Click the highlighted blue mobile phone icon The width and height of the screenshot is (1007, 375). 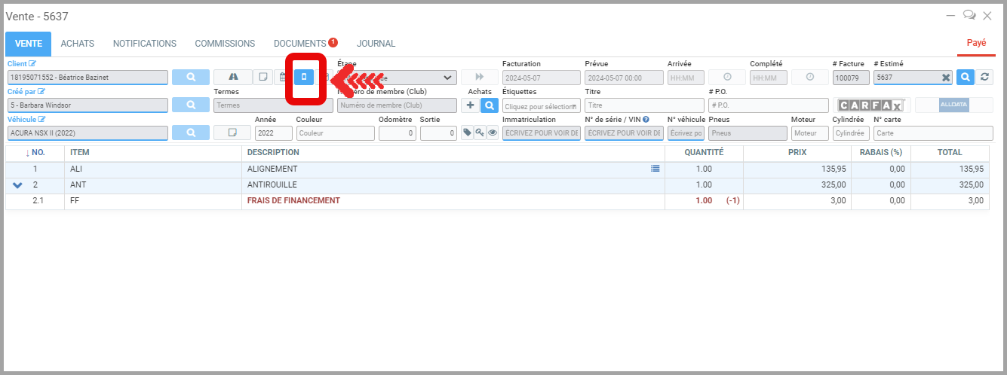tap(304, 77)
